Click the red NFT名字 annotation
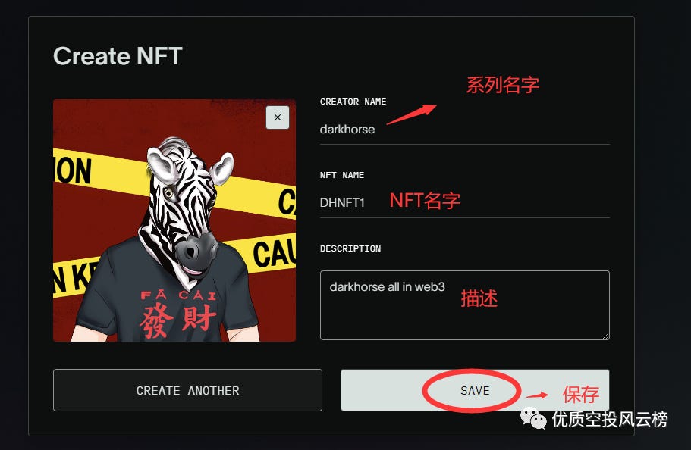The image size is (691, 450). tap(425, 201)
